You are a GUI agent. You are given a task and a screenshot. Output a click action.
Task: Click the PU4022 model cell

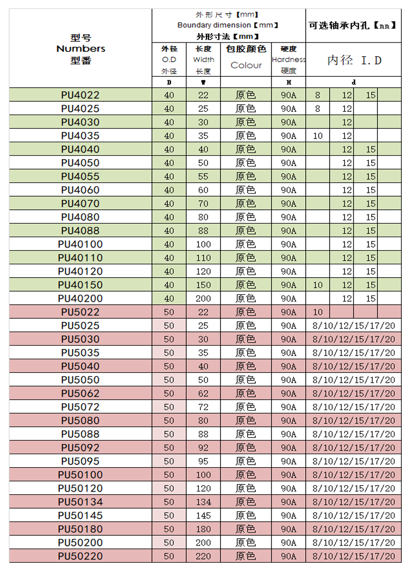[80, 95]
